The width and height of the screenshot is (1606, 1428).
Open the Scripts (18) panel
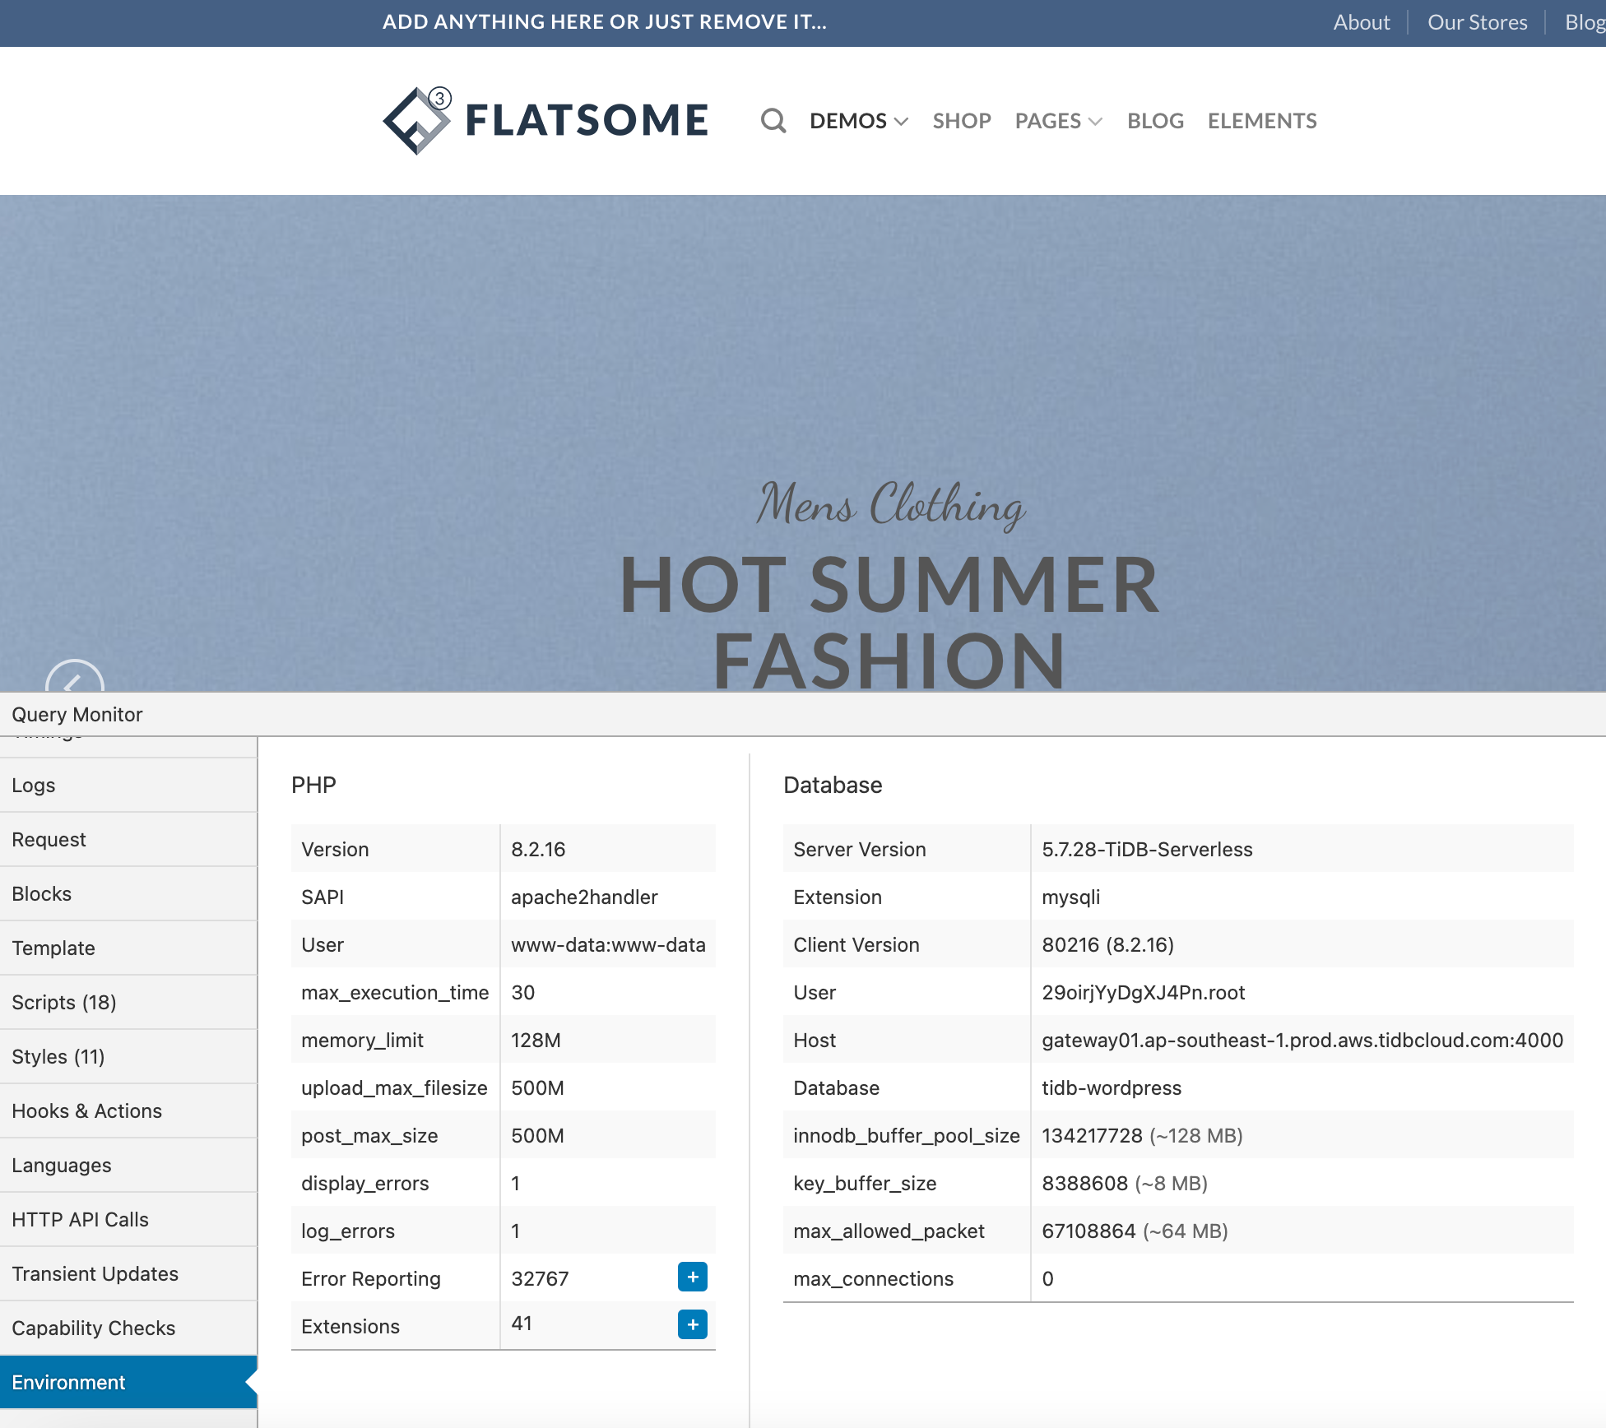[128, 1002]
